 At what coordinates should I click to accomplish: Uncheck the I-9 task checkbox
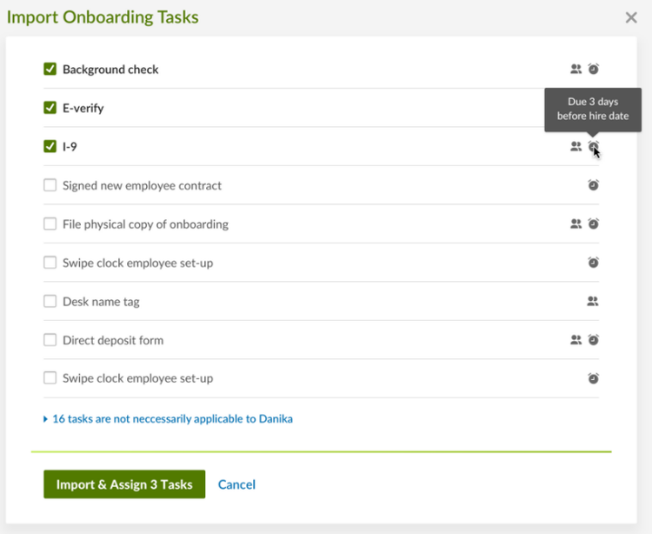click(50, 146)
